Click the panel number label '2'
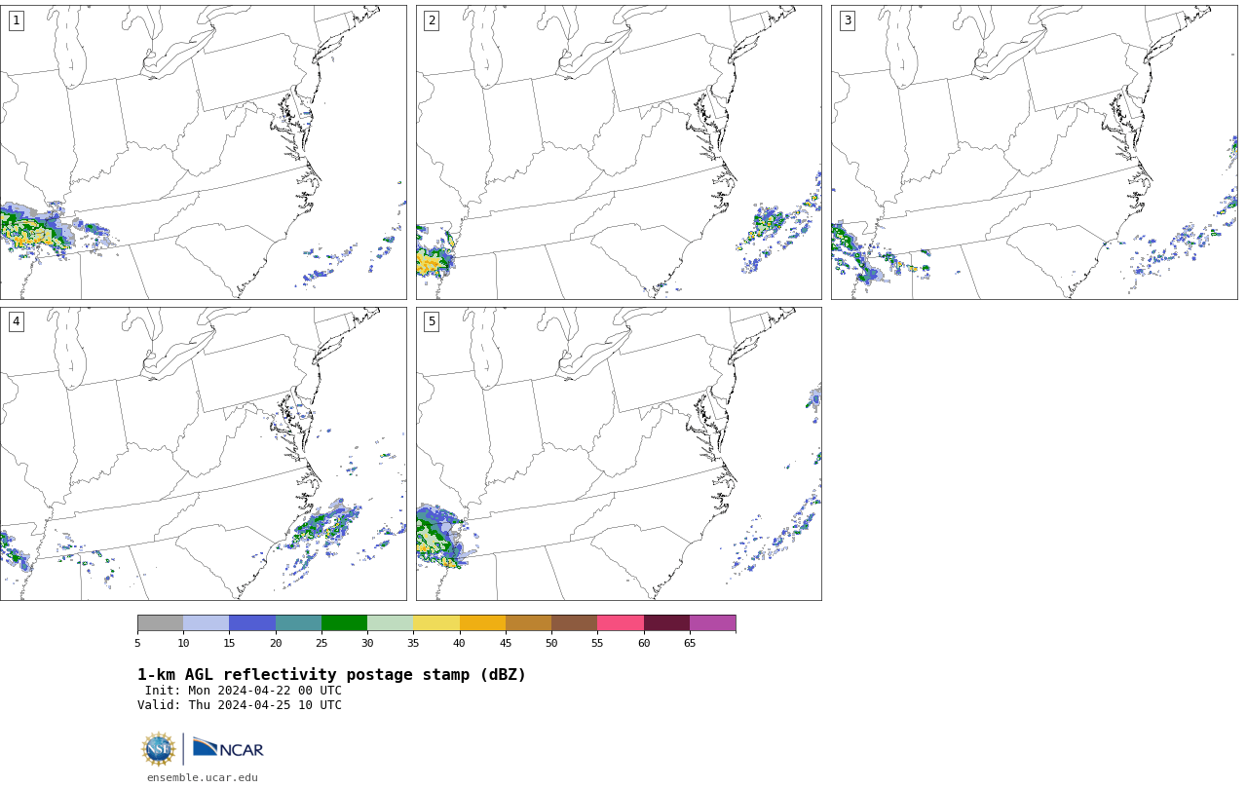The height and width of the screenshot is (788, 1247). point(432,20)
